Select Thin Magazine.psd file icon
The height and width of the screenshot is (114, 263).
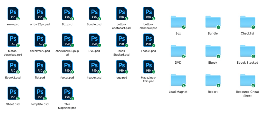[x=67, y=93]
